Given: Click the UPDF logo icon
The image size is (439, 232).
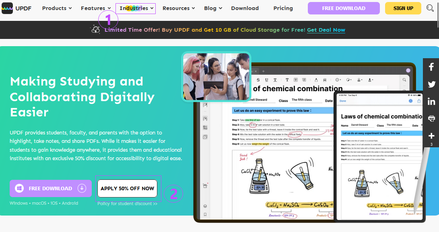Looking at the screenshot, I should 7,8.
